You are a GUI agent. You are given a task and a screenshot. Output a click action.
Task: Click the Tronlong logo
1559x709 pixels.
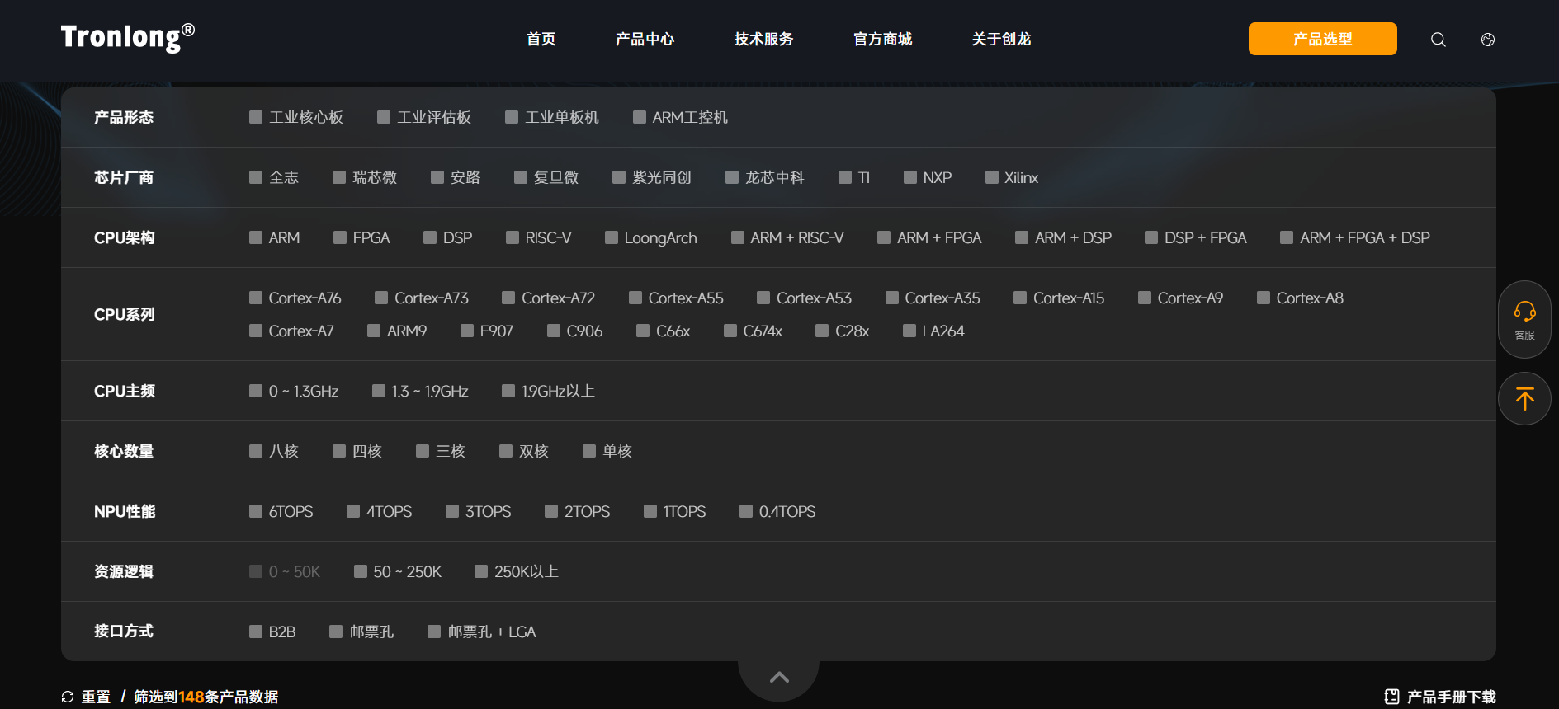tap(128, 37)
